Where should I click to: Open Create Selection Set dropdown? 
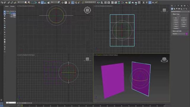pyautogui.click(x=90, y=2)
